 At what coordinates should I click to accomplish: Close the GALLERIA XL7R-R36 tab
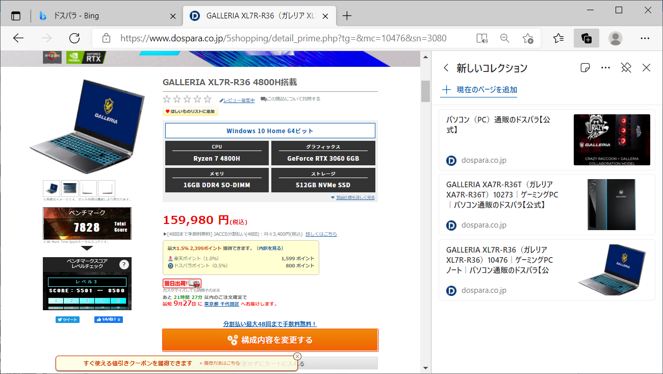coord(326,16)
